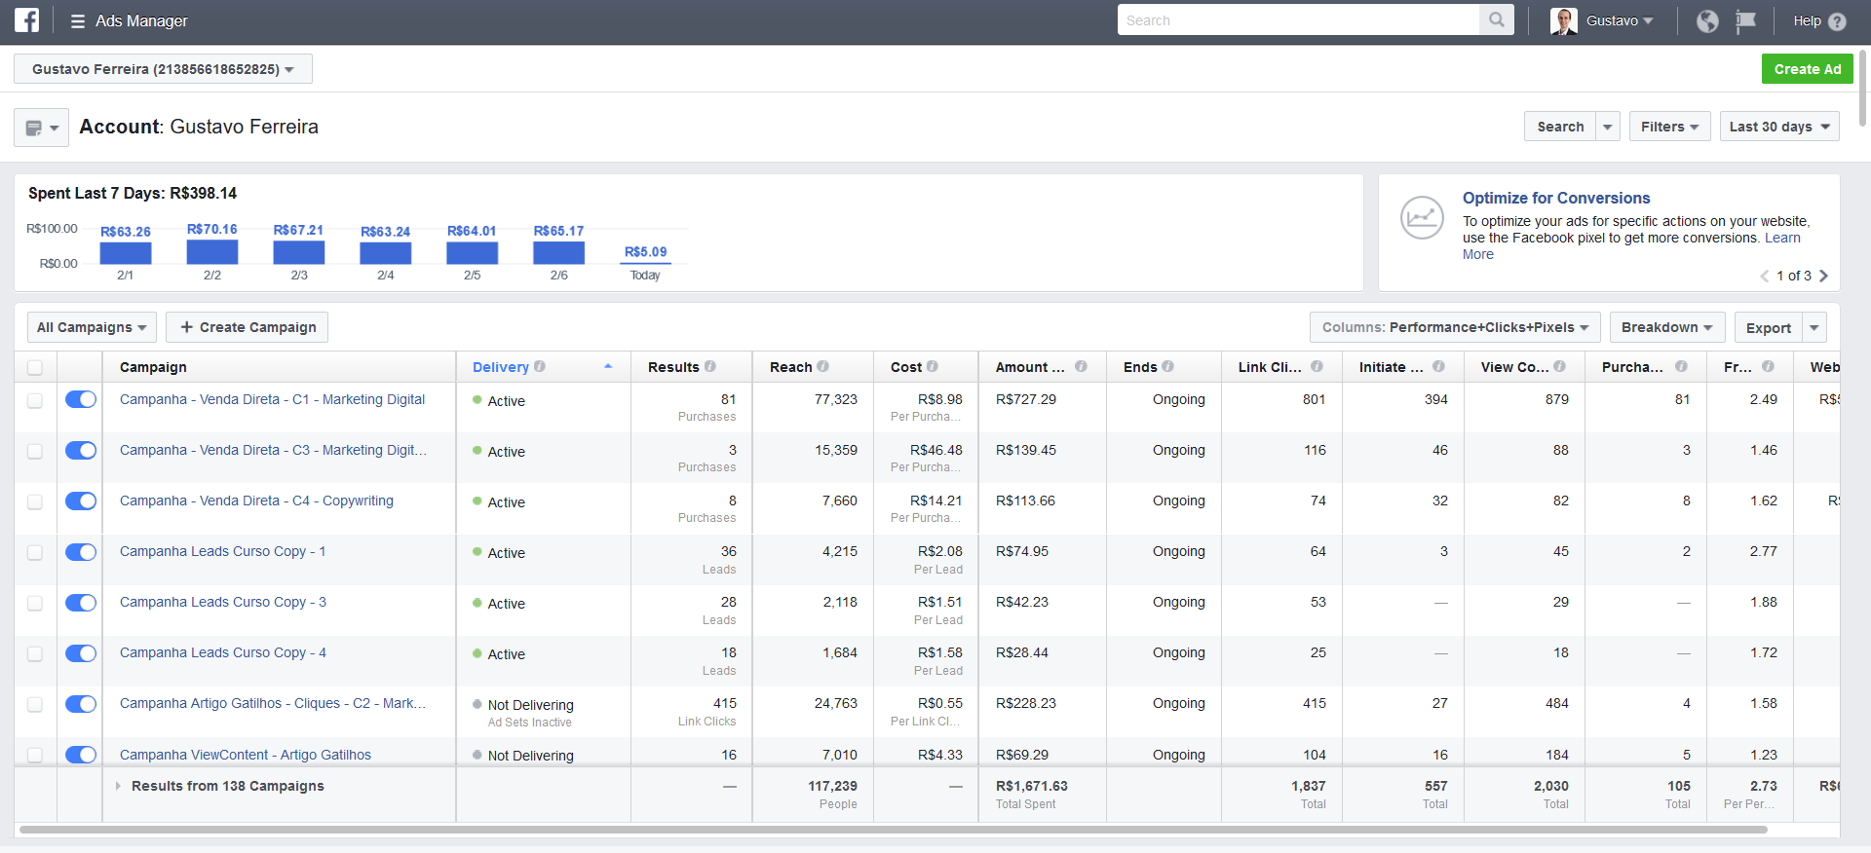Click the top search input field
This screenshot has width=1871, height=853.
(1298, 20)
